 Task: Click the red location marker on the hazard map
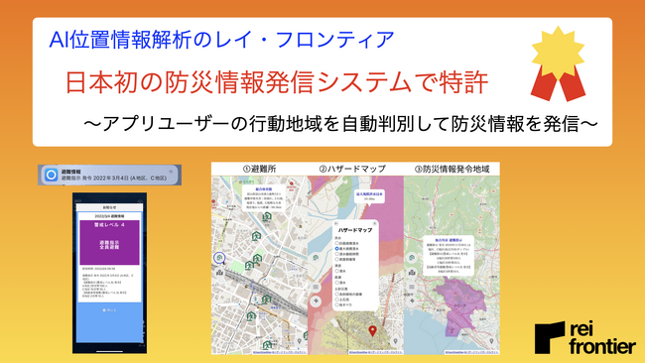pos(372,330)
